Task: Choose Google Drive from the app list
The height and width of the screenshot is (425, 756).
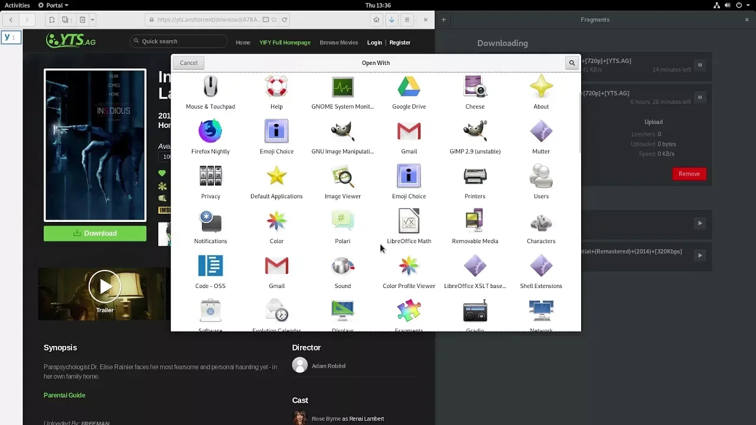Action: [x=409, y=87]
